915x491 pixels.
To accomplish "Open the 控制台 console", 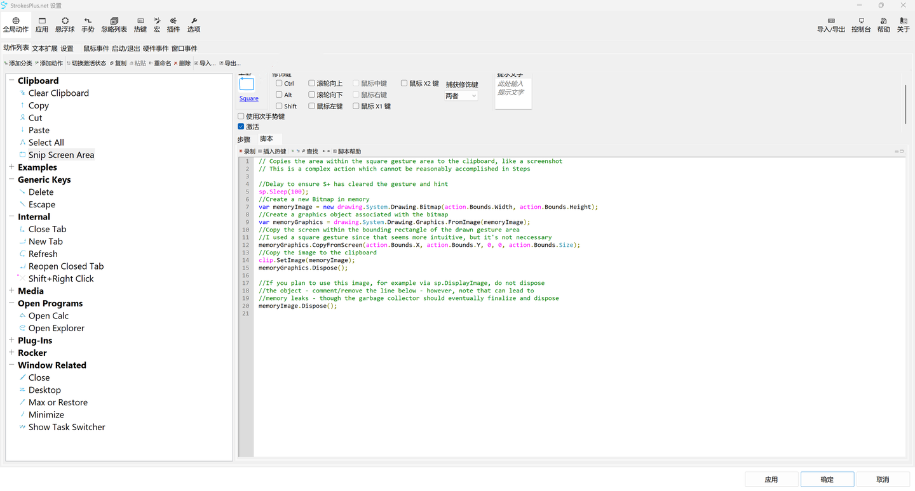I will (x=861, y=25).
